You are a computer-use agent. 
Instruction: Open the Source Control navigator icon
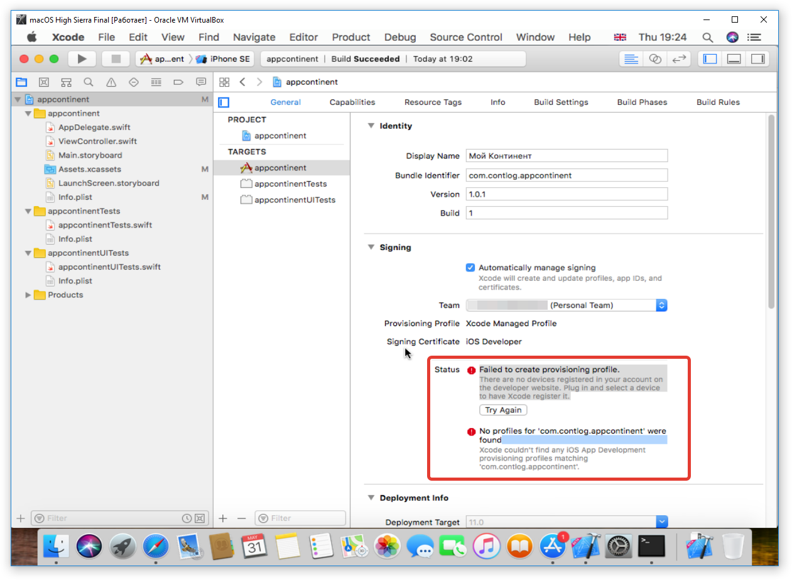pos(43,82)
